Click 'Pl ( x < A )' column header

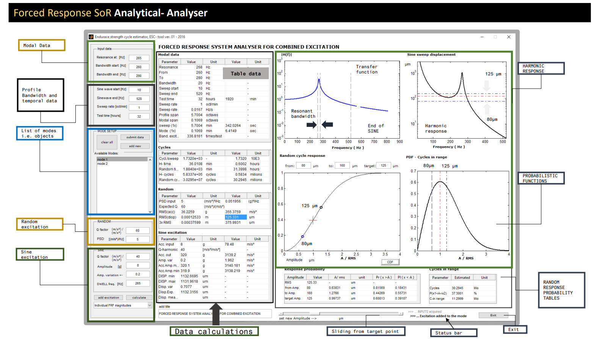(406, 277)
